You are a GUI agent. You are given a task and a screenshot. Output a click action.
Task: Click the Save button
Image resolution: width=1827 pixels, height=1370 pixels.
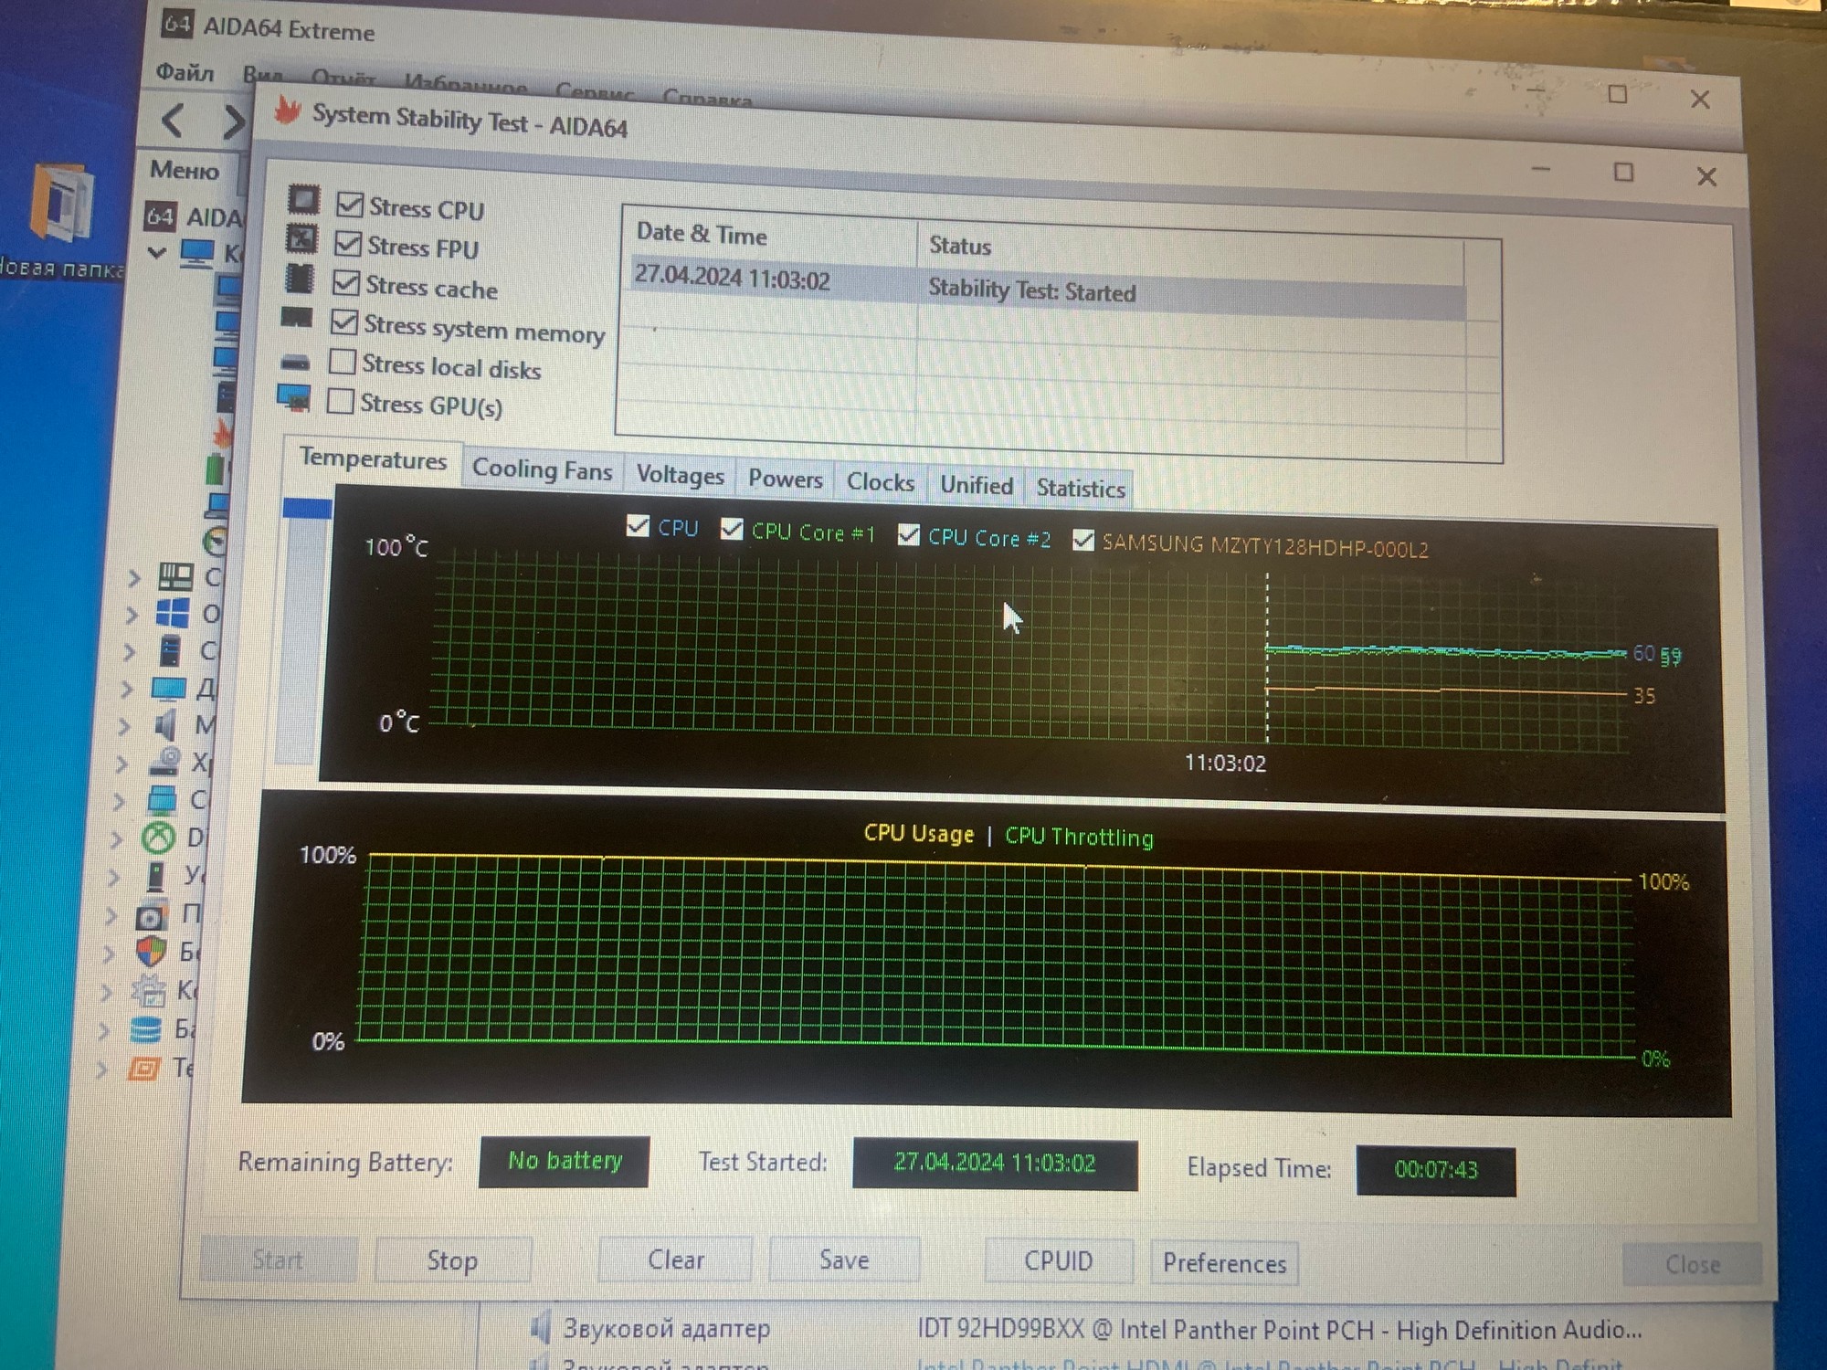coord(844,1260)
